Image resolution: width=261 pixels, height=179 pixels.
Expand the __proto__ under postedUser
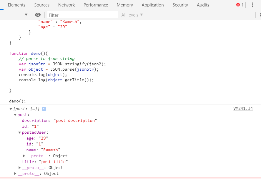[24, 156]
